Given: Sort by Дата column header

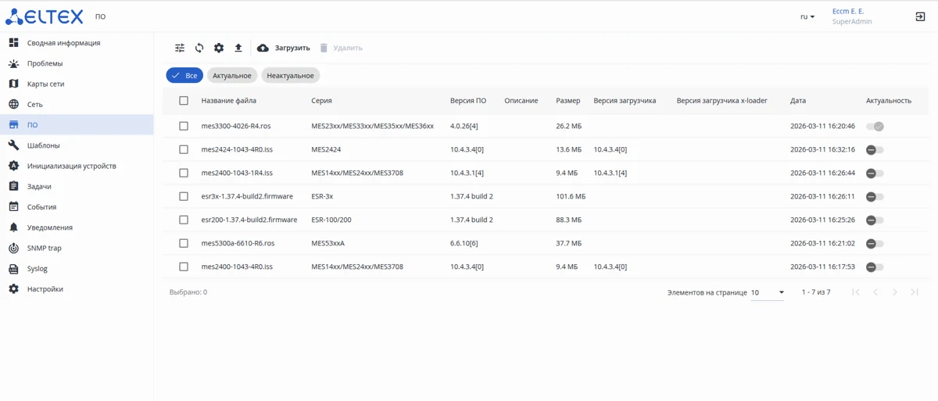Looking at the screenshot, I should click(798, 101).
